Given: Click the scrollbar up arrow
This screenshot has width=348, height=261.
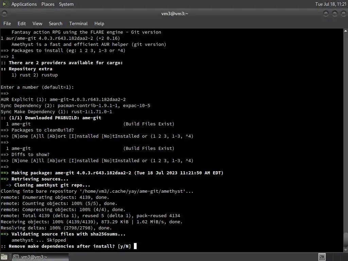Looking at the screenshot, I should (346, 31).
